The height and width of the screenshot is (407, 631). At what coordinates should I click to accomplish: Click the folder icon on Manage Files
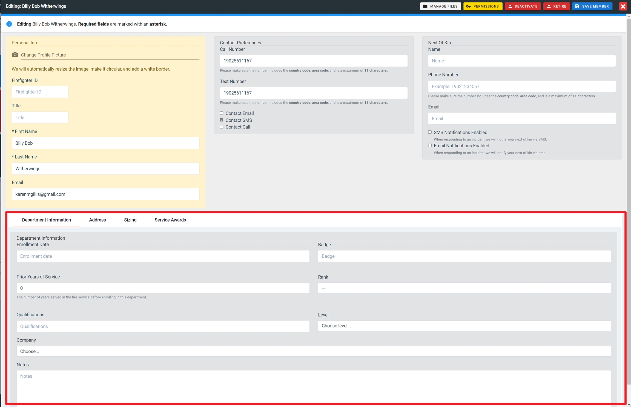425,6
